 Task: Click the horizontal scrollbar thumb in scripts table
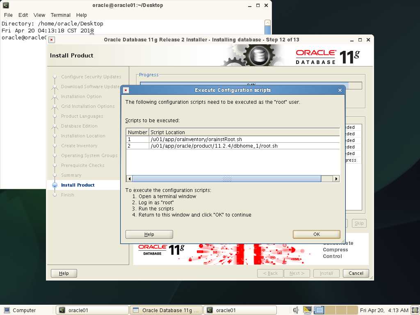tap(227, 179)
